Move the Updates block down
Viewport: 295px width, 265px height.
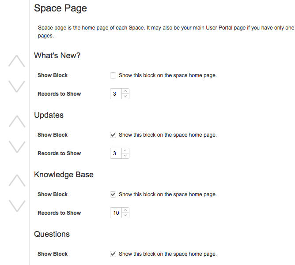17,146
